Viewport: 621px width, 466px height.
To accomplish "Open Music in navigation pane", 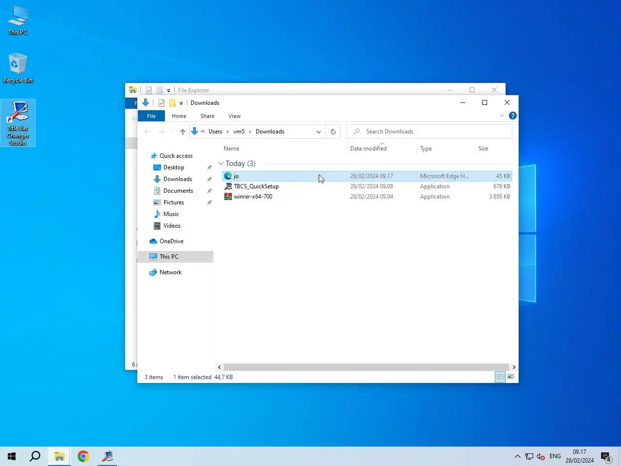I will (171, 214).
